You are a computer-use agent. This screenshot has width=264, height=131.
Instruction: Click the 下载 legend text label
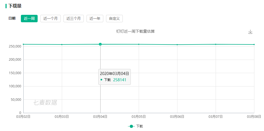point(140,126)
